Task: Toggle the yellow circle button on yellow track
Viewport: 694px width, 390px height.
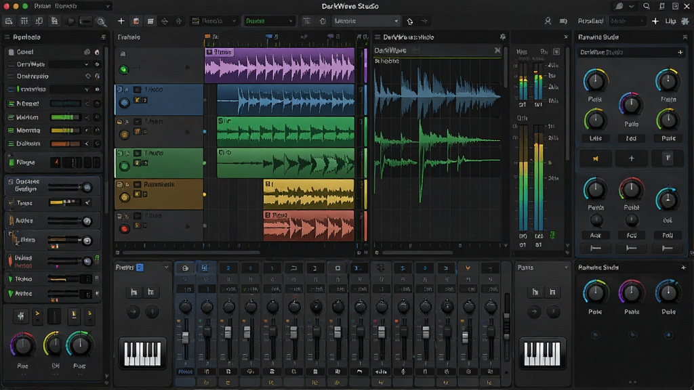Action: click(125, 197)
